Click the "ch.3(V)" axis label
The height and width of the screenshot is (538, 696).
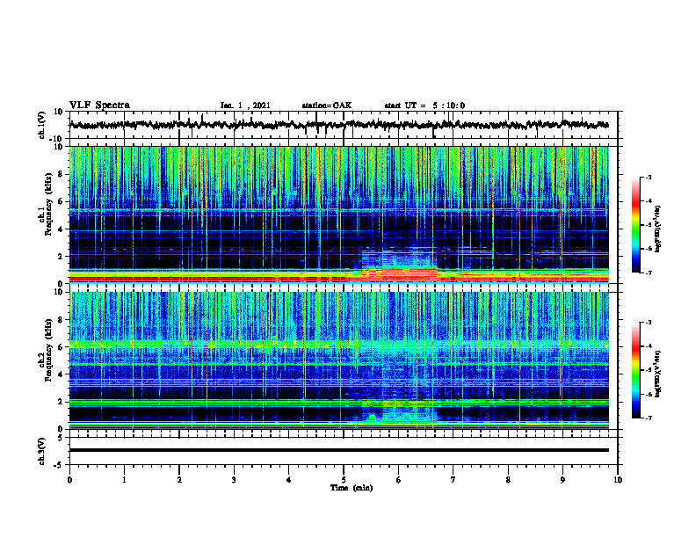point(42,452)
